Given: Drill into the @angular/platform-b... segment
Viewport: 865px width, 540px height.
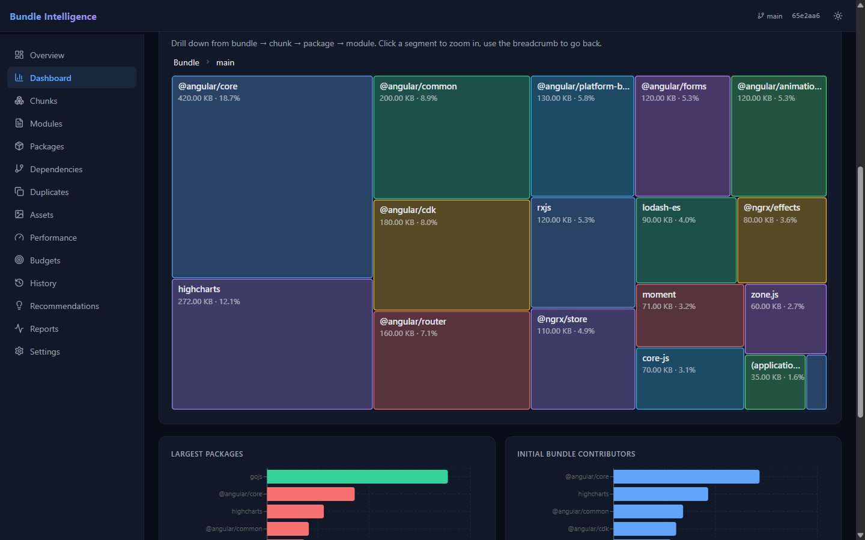Looking at the screenshot, I should point(583,136).
